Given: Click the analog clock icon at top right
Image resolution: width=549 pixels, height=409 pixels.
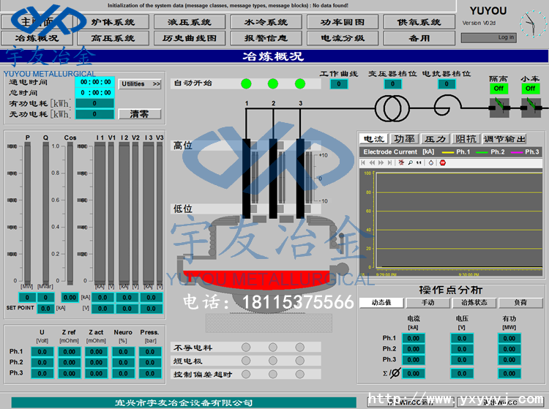Looking at the screenshot, I should [x=529, y=26].
